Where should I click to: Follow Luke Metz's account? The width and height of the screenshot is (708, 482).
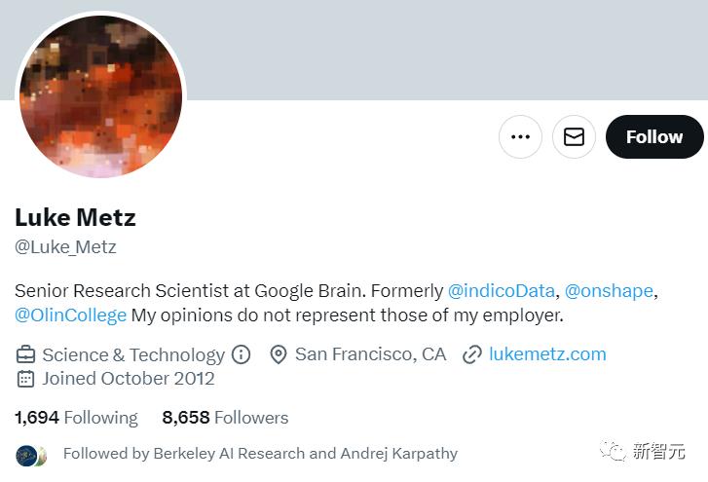pos(654,136)
